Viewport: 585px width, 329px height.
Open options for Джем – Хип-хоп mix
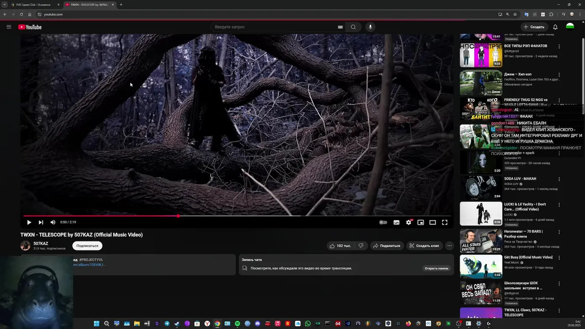(x=559, y=74)
